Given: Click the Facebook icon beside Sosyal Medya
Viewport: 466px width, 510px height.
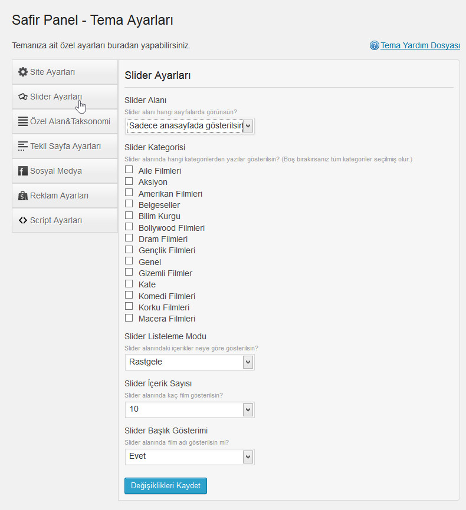Looking at the screenshot, I should [23, 171].
